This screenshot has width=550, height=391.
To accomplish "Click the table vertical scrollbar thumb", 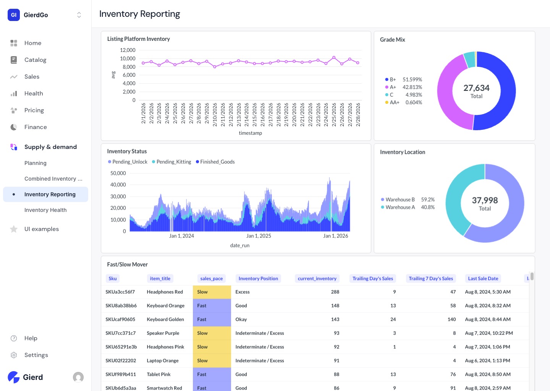I will click(532, 276).
